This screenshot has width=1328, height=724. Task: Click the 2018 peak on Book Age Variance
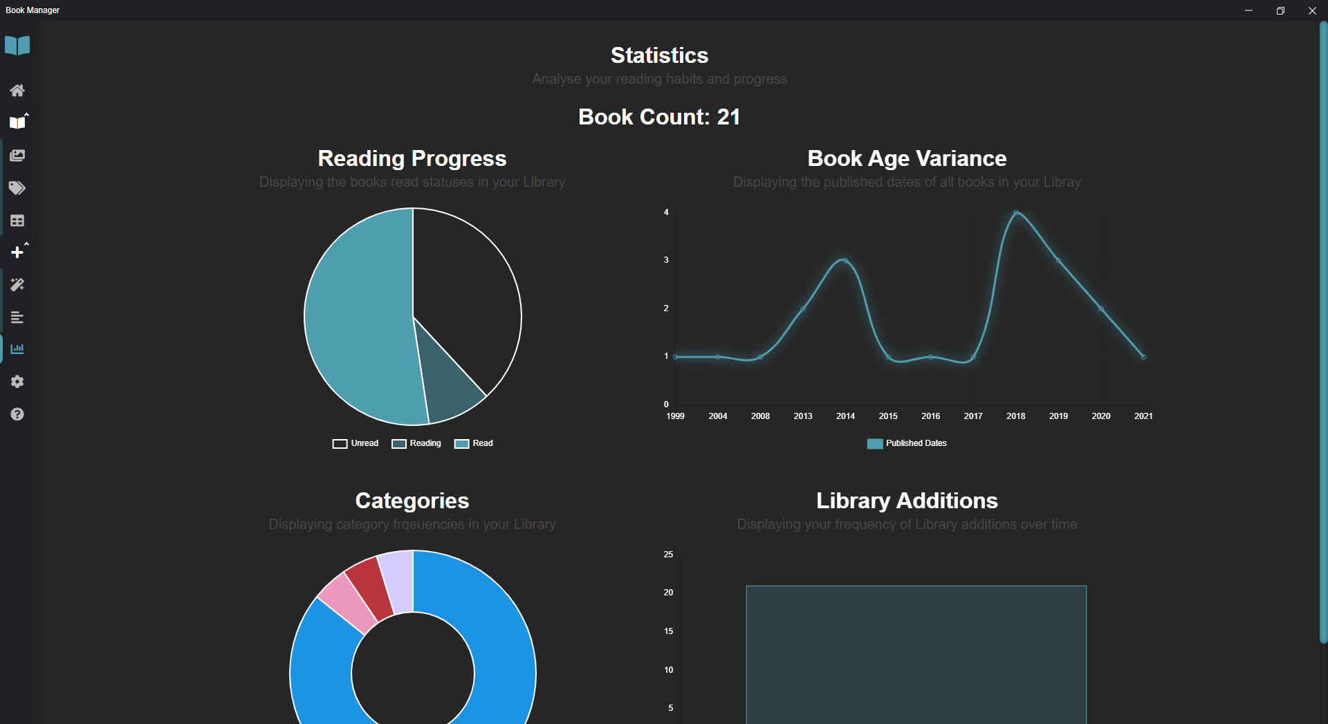coord(1016,214)
